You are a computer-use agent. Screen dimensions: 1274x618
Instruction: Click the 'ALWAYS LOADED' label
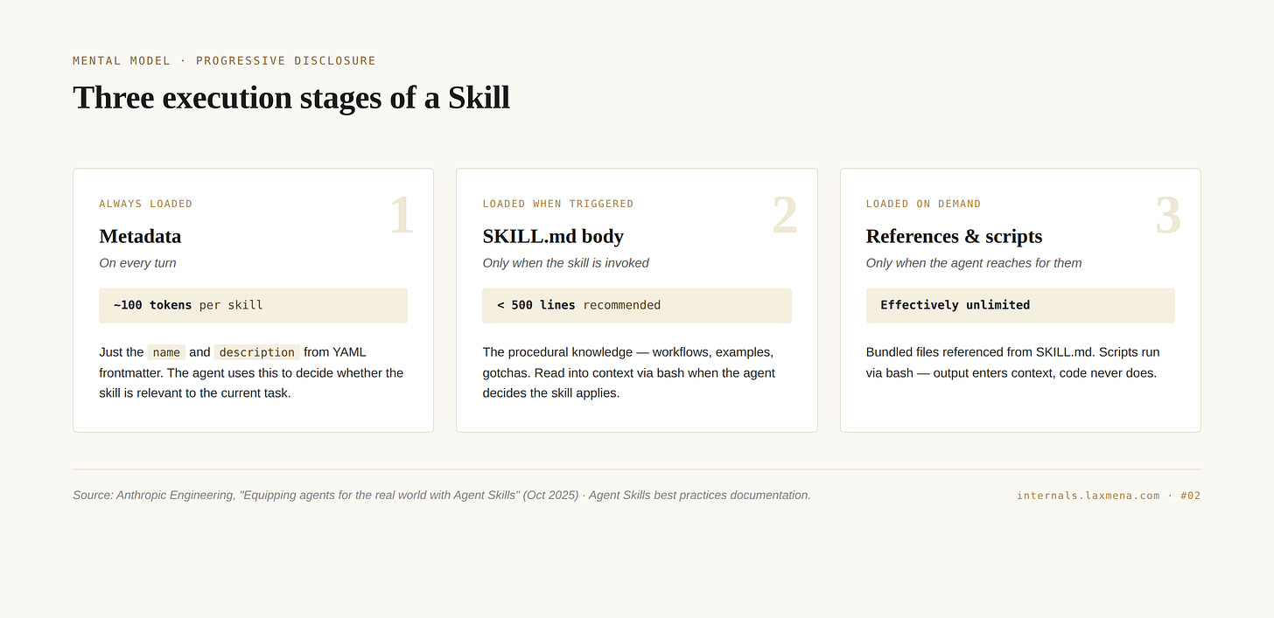click(146, 204)
